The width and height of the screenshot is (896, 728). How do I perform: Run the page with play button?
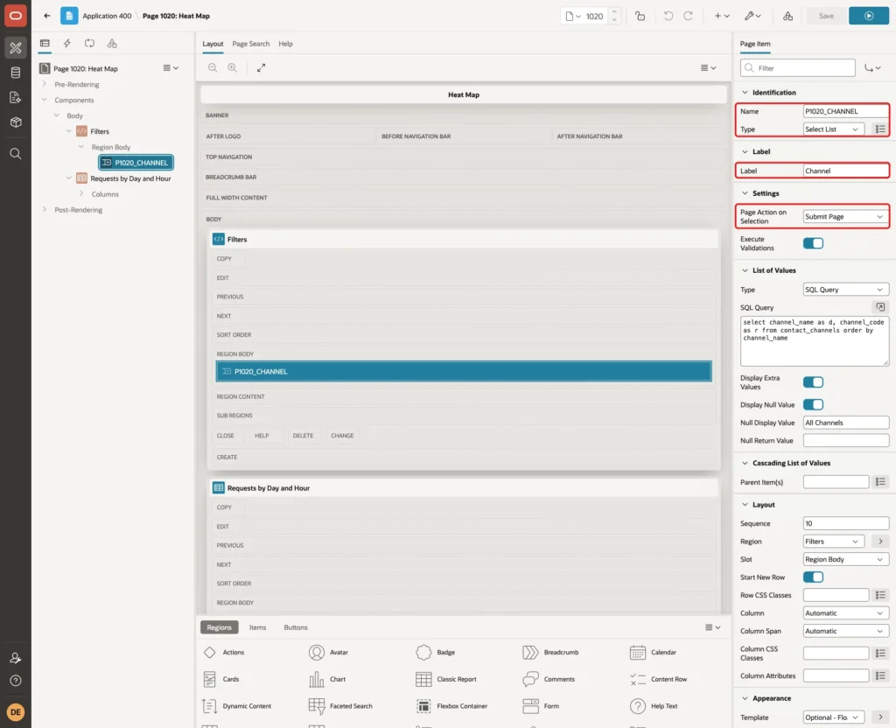pyautogui.click(x=869, y=16)
